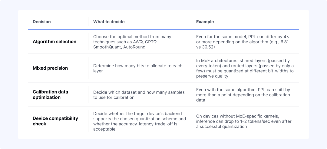Click the 1–2 tokens/sec inference example
The width and height of the screenshot is (327, 149).
[x=244, y=121]
